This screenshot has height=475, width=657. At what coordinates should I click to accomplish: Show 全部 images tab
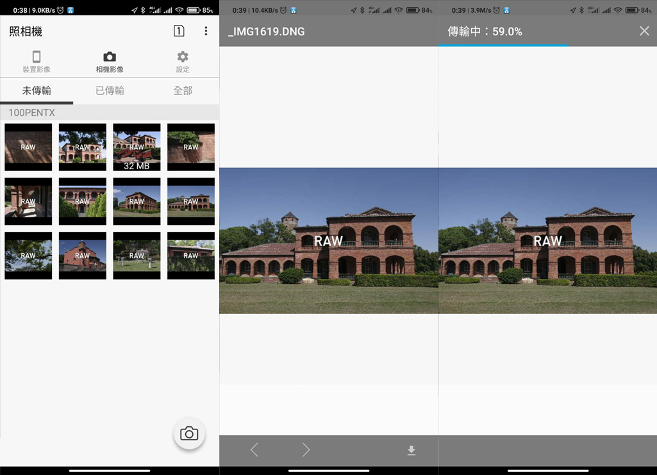[183, 90]
